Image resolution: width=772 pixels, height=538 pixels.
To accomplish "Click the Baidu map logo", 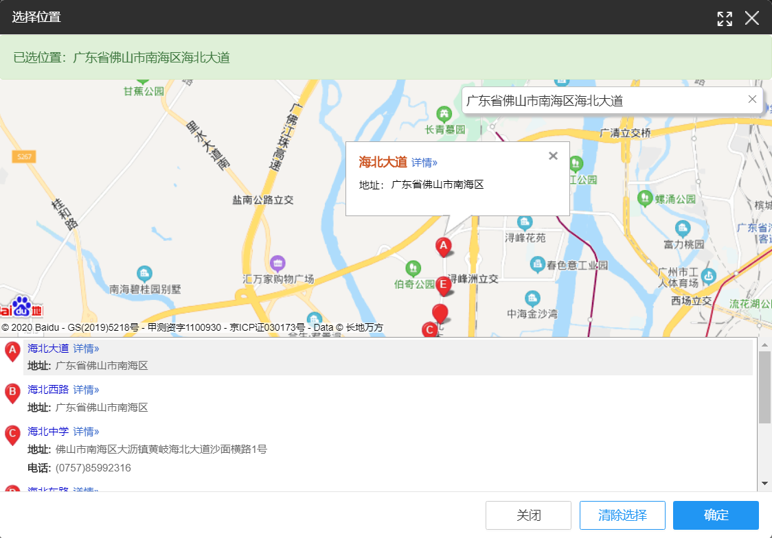I will pyautogui.click(x=22, y=306).
